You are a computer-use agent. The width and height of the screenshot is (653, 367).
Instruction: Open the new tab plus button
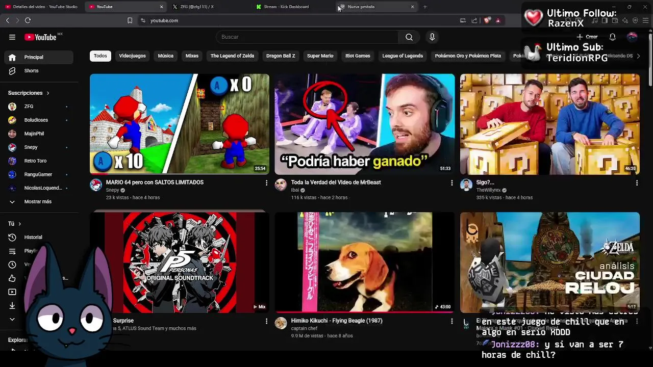click(425, 7)
